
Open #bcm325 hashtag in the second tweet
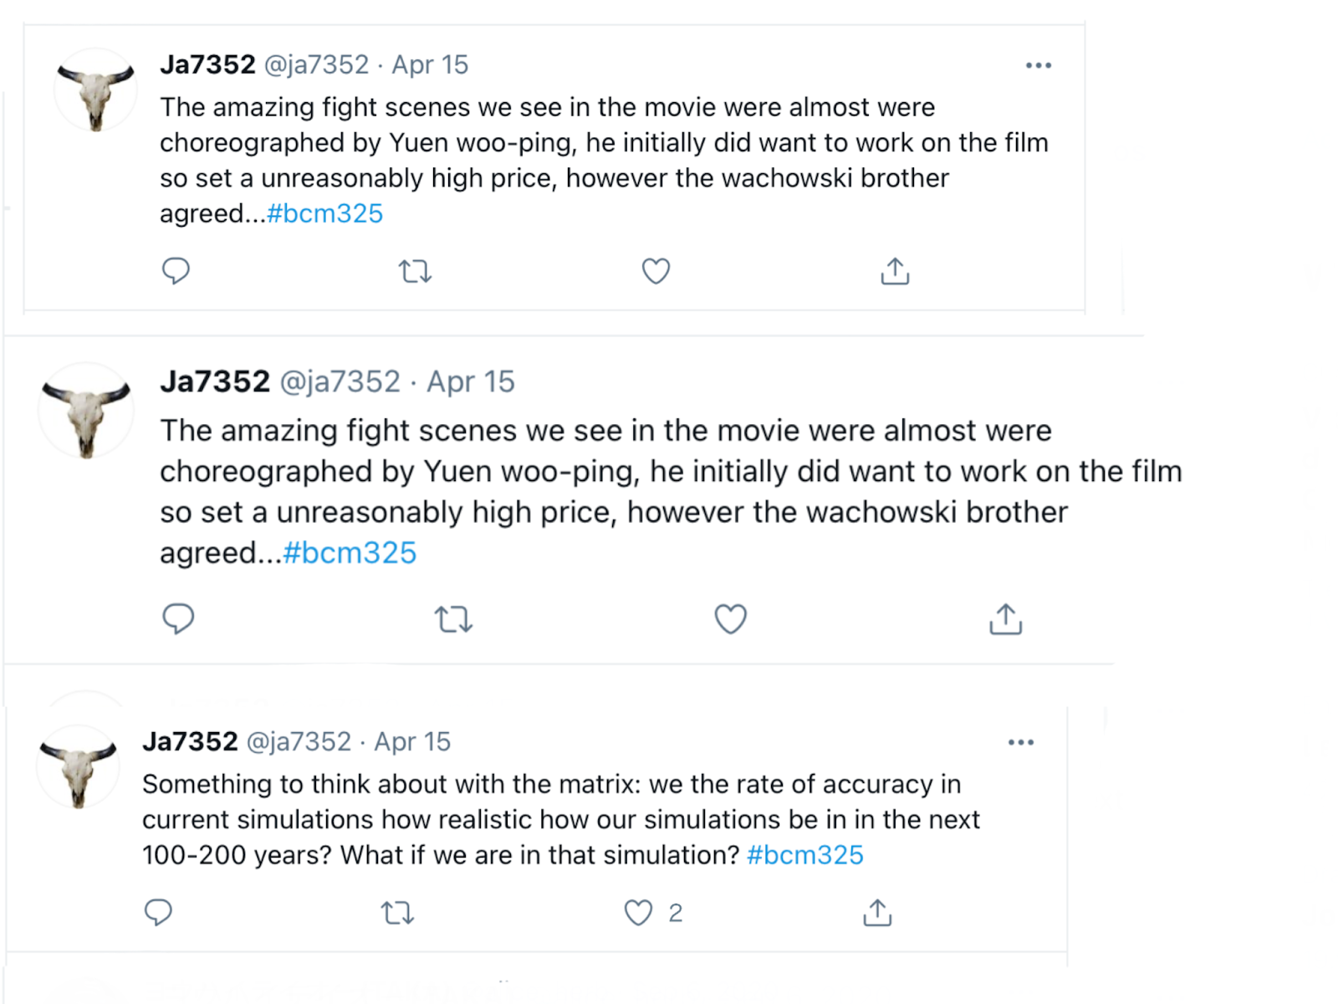pyautogui.click(x=350, y=553)
